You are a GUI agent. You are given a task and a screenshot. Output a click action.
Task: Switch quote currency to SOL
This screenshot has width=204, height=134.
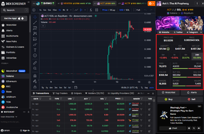point(128,10)
